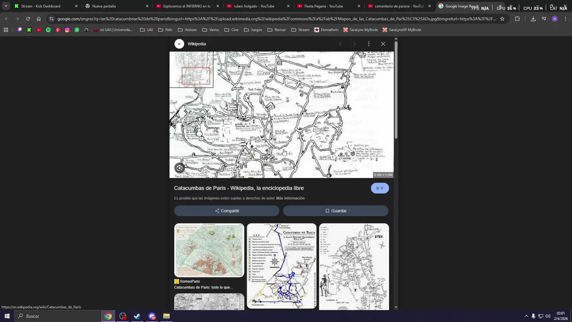Expand the Revisar bookmarks folder
The image size is (572, 322).
click(277, 30)
